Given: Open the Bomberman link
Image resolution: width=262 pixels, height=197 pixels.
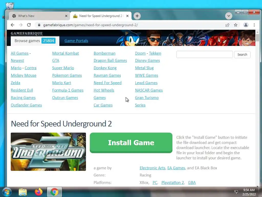Looking at the screenshot, I should 104,53.
